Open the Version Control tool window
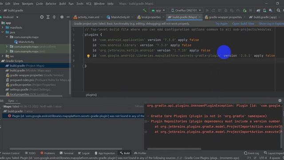 click(x=10, y=153)
